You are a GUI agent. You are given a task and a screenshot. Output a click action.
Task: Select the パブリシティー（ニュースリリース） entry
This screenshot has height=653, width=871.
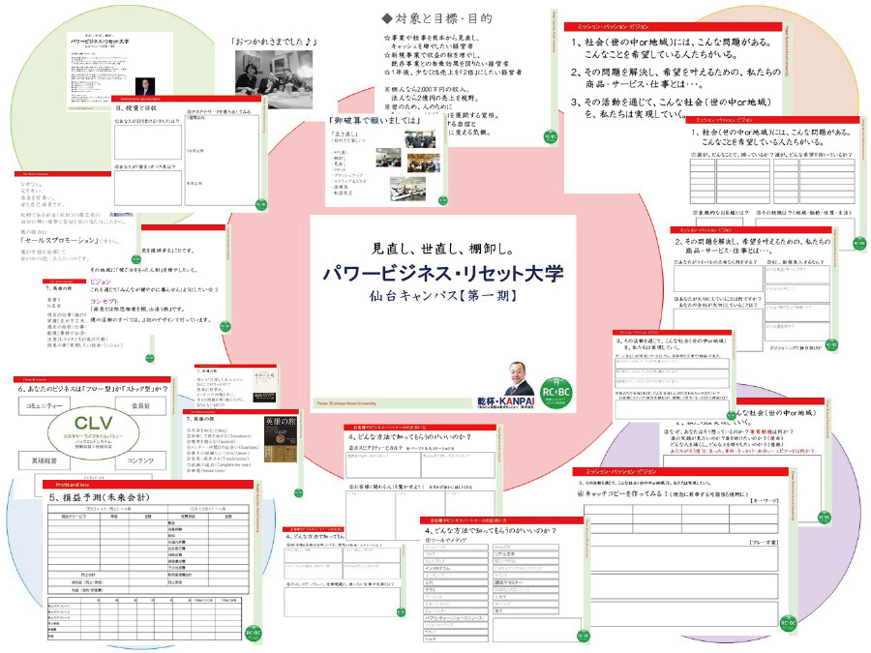coord(456,617)
